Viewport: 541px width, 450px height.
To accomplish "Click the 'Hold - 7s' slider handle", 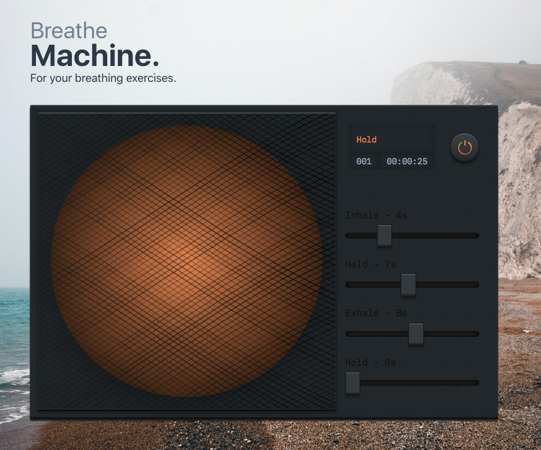I will (409, 284).
